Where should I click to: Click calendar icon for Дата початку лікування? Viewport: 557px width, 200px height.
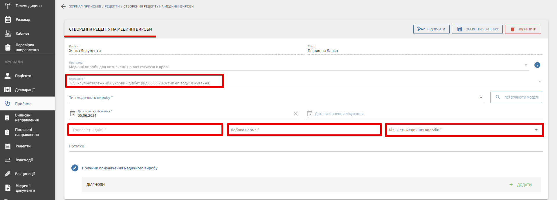pos(73,114)
